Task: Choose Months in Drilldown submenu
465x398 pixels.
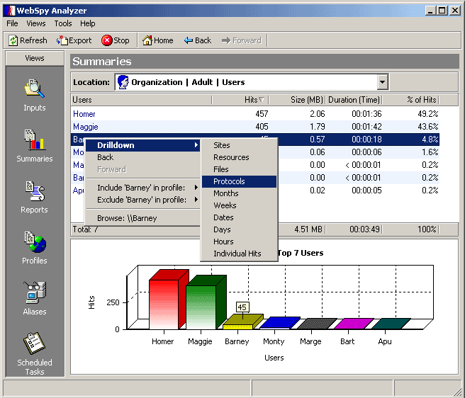Action: tap(239, 193)
